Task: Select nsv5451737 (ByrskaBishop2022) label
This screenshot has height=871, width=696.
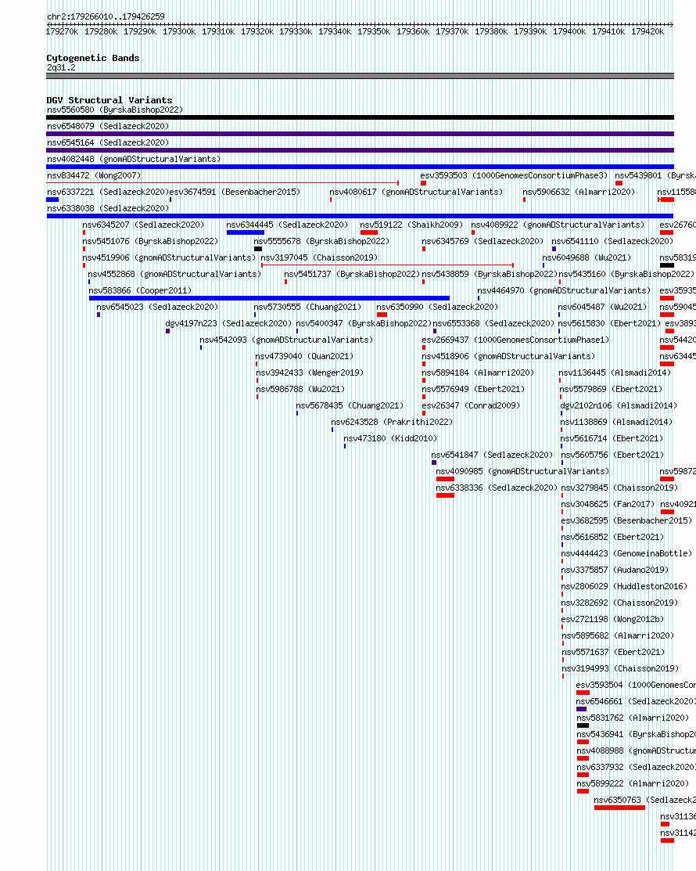Action: pos(352,274)
